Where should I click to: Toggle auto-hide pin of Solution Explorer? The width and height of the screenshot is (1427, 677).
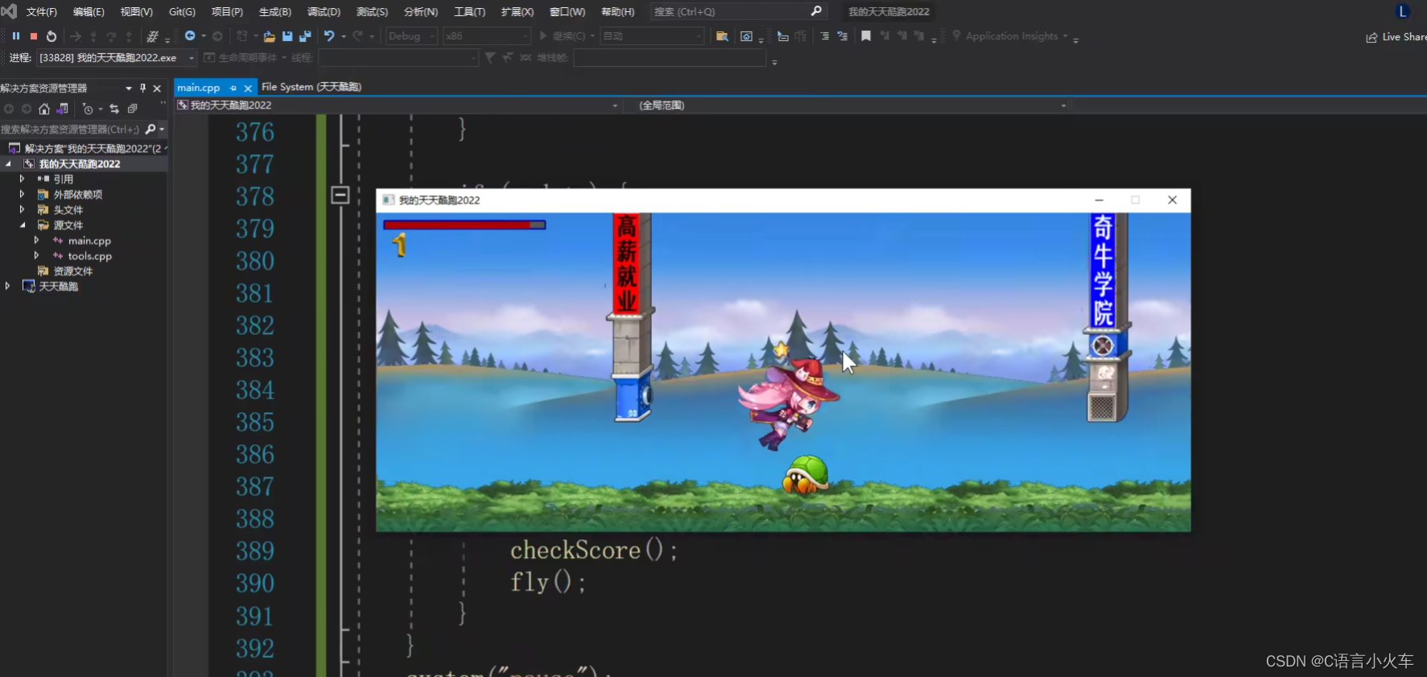pyautogui.click(x=142, y=88)
